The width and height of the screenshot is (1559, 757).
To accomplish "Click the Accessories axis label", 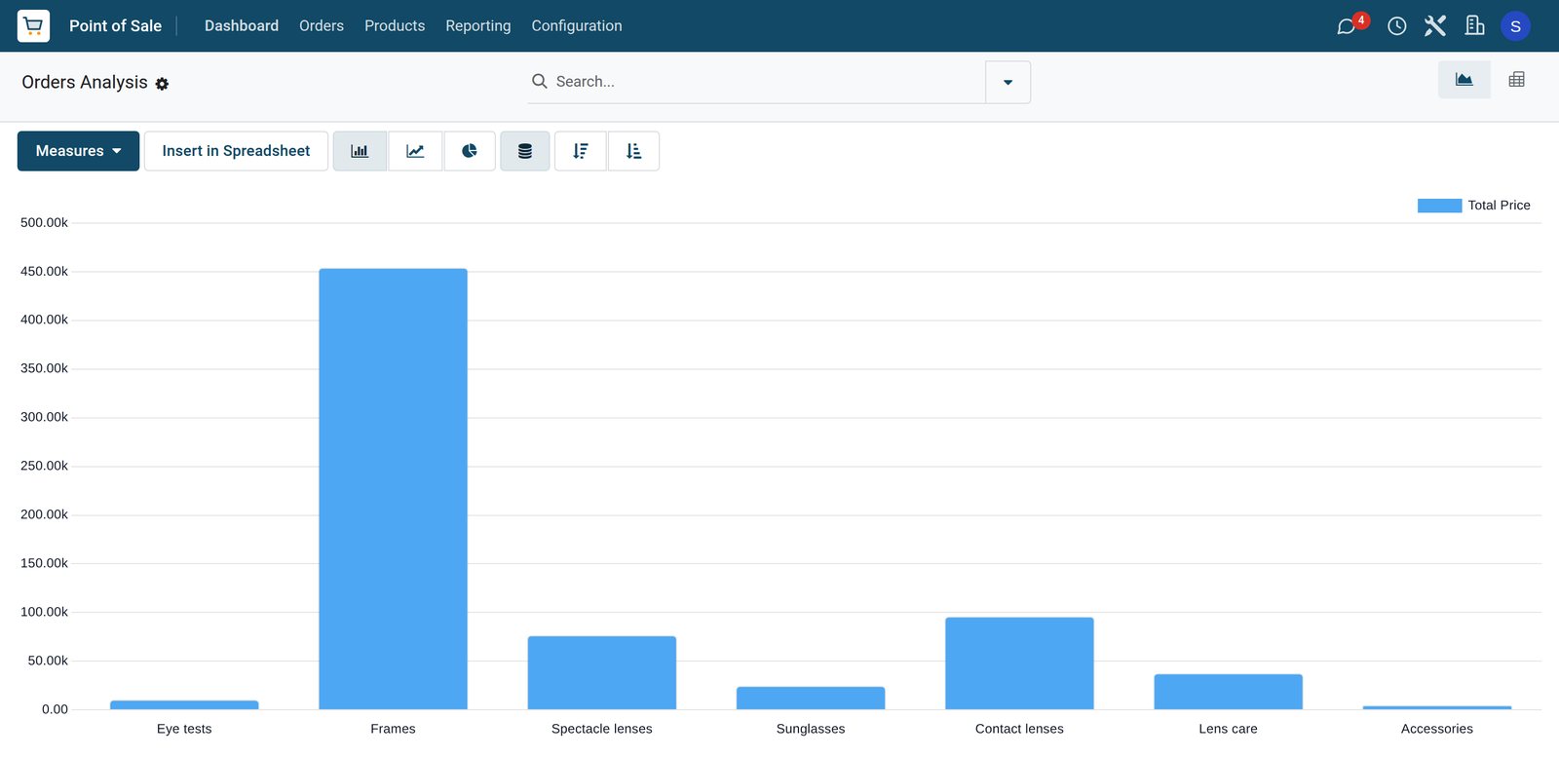I will pos(1437,729).
